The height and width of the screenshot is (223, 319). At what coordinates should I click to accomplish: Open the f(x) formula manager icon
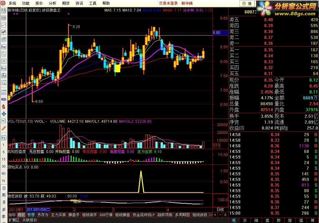[x=3, y=76]
